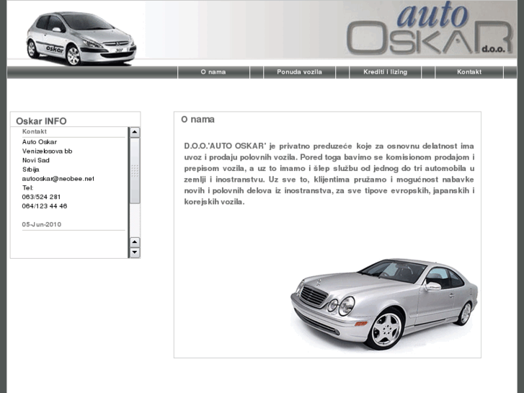The width and height of the screenshot is (524, 393).
Task: Click the Oskar INFO scrollbar thumb
Action: click(x=135, y=171)
